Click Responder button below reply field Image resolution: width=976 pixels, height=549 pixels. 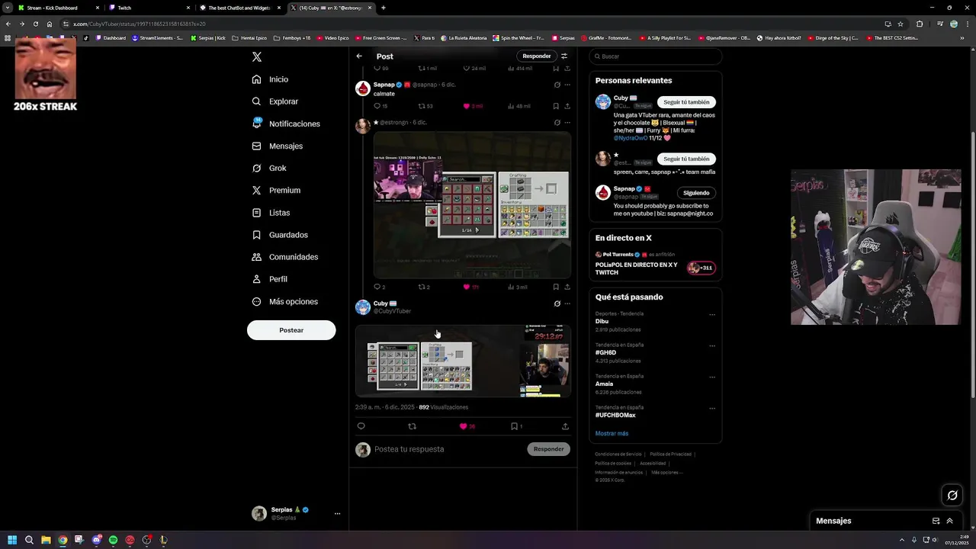548,449
